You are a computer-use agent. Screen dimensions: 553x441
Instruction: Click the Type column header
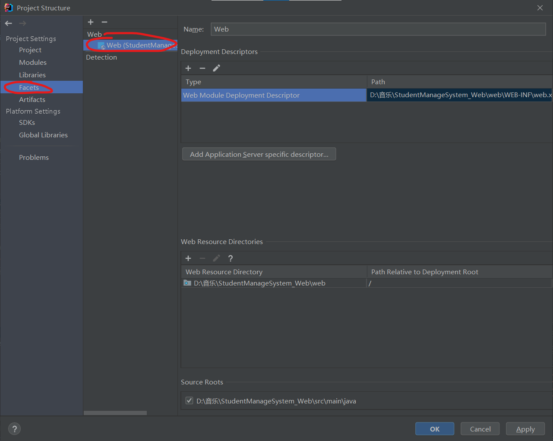click(274, 82)
